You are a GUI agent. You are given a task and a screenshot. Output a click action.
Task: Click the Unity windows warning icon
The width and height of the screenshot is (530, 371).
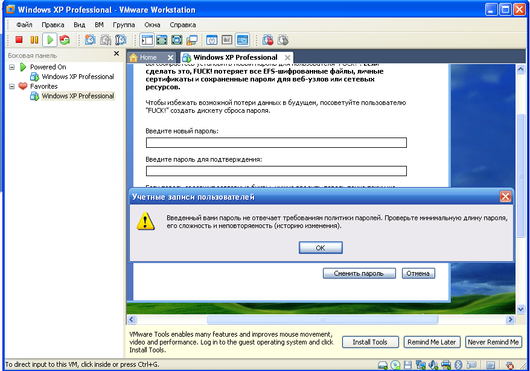(191, 40)
